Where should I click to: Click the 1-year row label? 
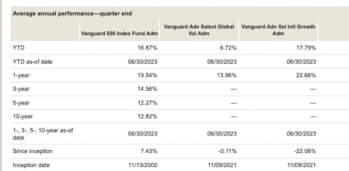pyautogui.click(x=21, y=75)
